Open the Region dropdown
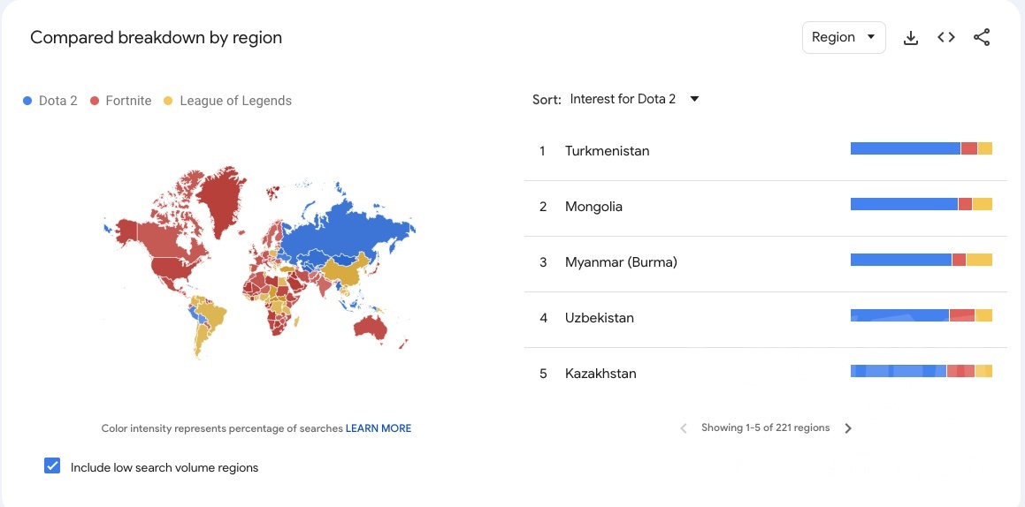The width and height of the screenshot is (1025, 507). (843, 38)
